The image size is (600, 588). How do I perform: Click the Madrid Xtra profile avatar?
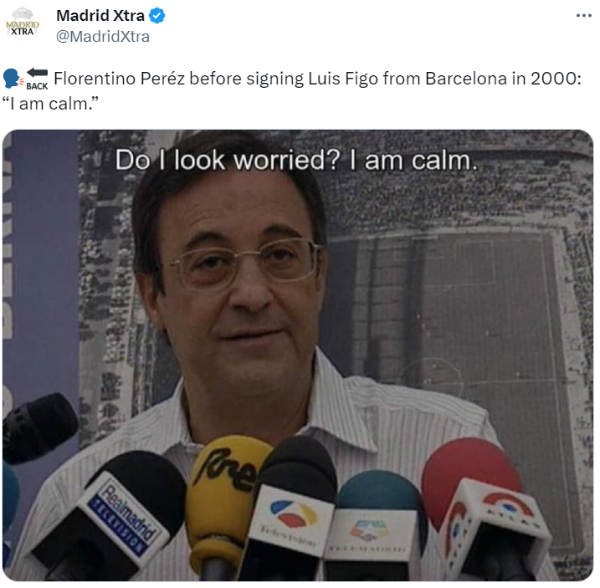coord(23,25)
